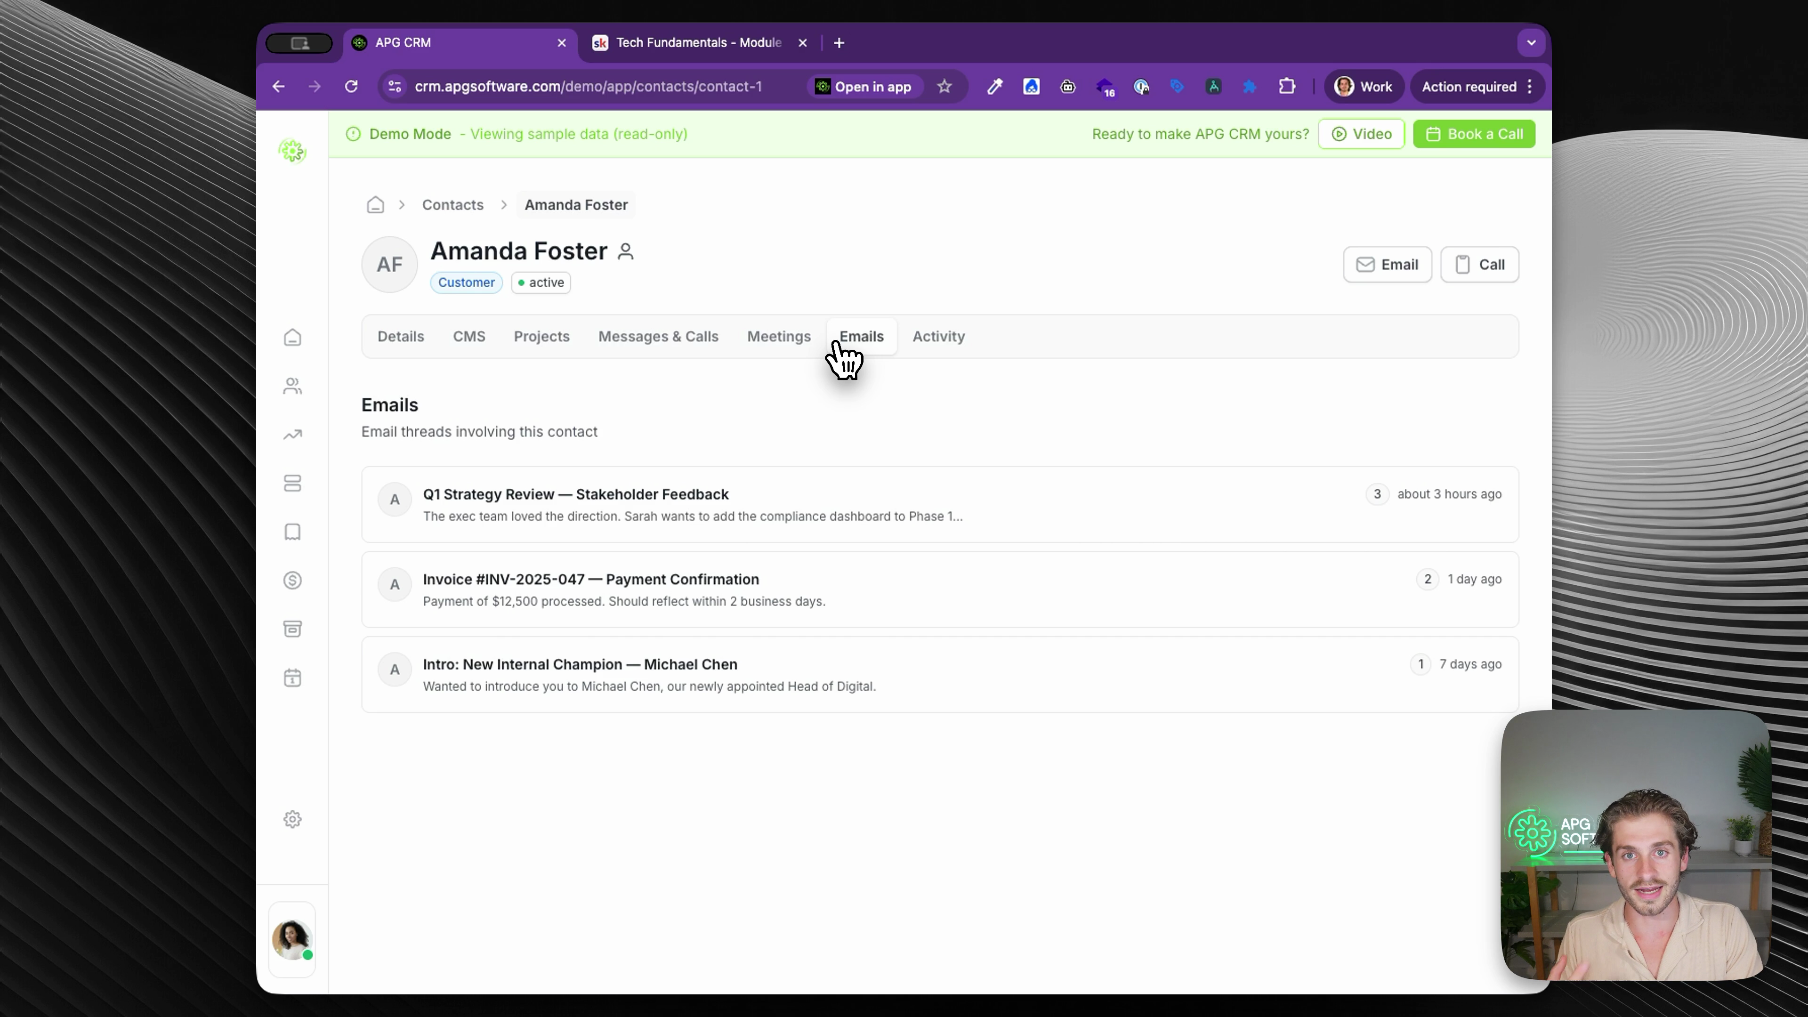Click the home breadcrumb icon

coord(376,205)
